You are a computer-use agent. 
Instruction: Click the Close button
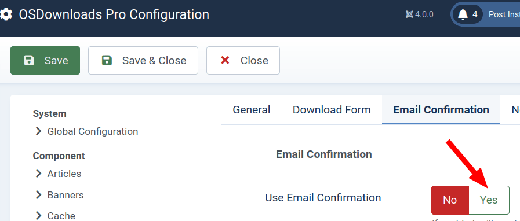coord(243,60)
